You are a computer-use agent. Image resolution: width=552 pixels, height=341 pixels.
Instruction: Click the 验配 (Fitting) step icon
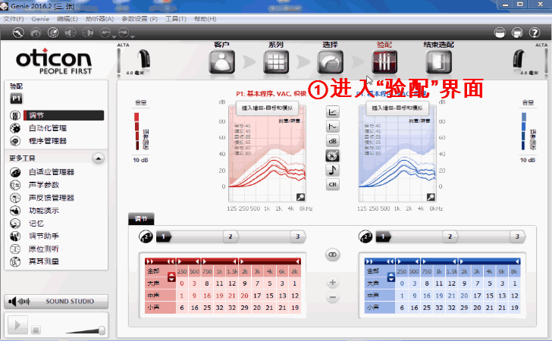point(384,61)
